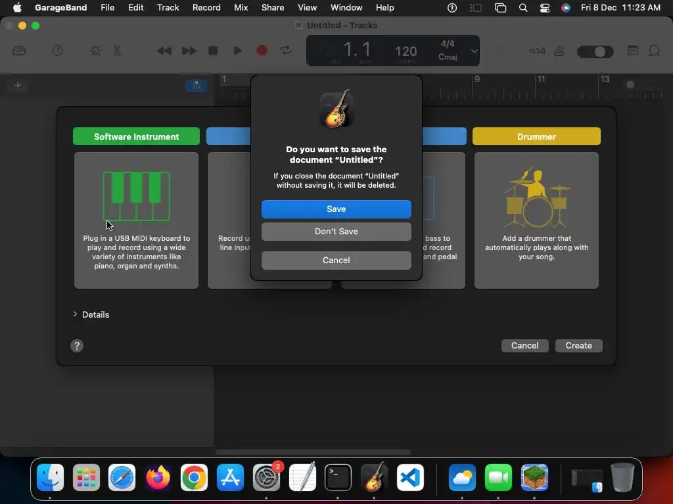
Task: Click the Fast Forward transport button
Action: [x=189, y=51]
